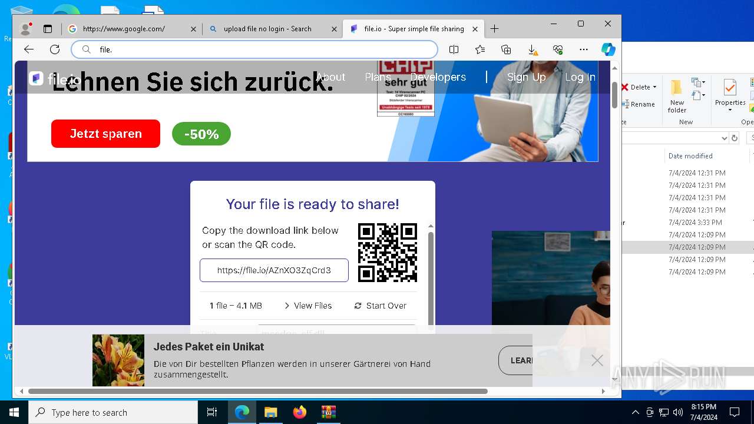
Task: Open Task View on the taskbar
Action: coord(212,412)
